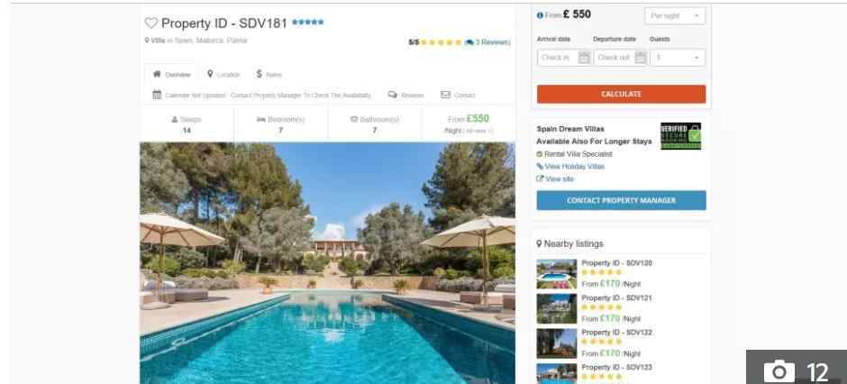
Task: Click Contact Property Manager button
Action: pos(621,200)
